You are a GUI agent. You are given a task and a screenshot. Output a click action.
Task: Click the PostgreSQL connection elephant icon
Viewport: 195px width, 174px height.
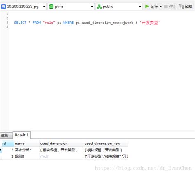click(x=3, y=7)
